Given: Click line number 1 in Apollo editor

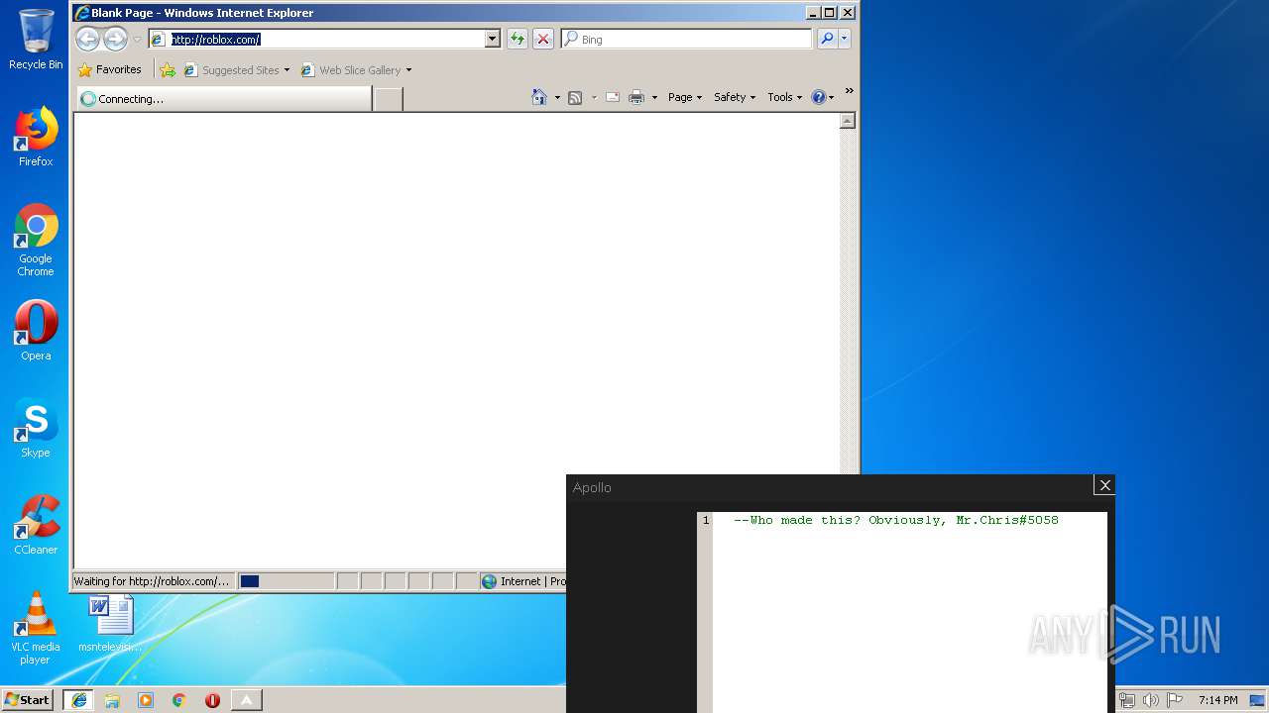Looking at the screenshot, I should pos(706,520).
